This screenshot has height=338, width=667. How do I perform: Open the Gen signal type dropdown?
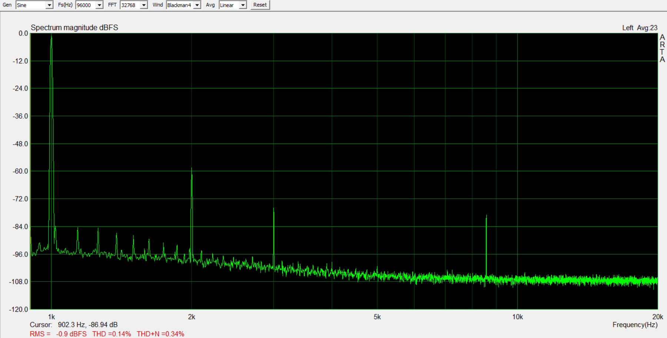(x=34, y=5)
